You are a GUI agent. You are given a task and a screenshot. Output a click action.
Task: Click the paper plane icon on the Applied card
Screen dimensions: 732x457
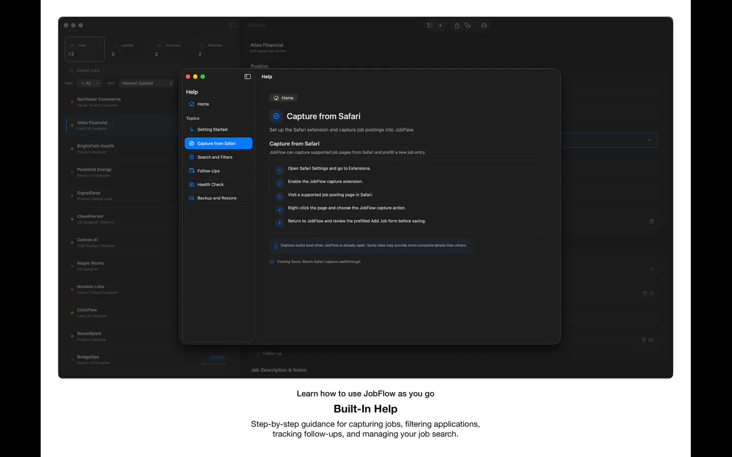tap(115, 45)
